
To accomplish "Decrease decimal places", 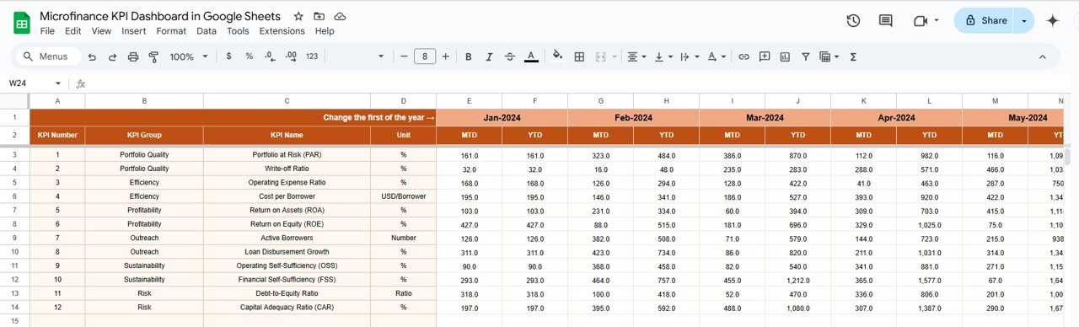I will tap(270, 56).
